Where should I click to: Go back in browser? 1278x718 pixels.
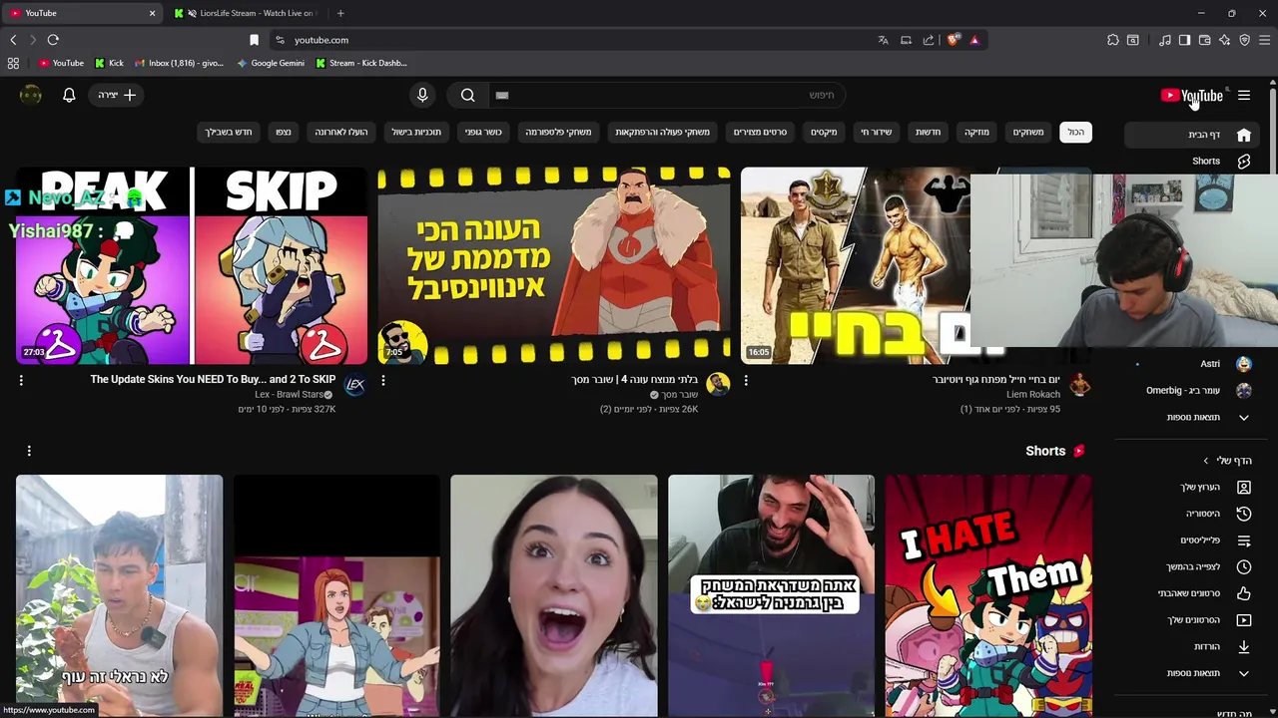[x=13, y=40]
